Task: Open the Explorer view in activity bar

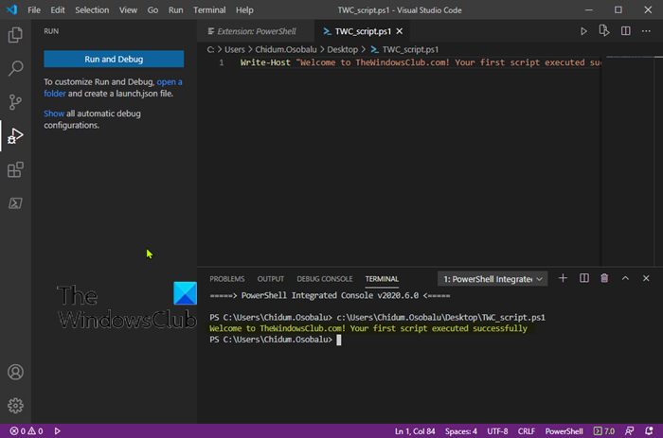Action: pos(15,35)
